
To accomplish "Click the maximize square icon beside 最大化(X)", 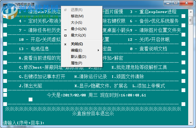I will (x=65, y=36).
